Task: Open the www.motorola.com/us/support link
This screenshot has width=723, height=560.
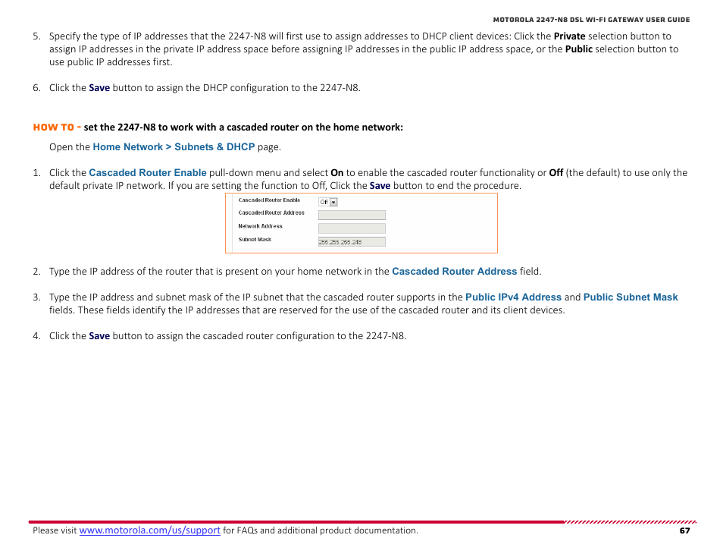Action: point(149,530)
